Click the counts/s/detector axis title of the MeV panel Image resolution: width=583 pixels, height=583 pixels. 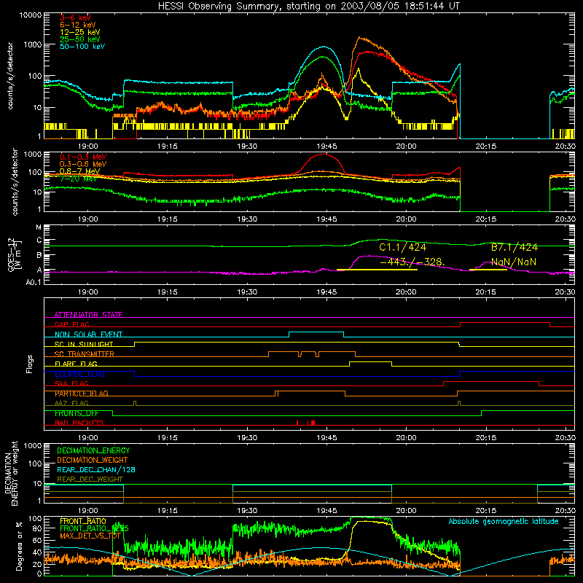tap(15, 181)
